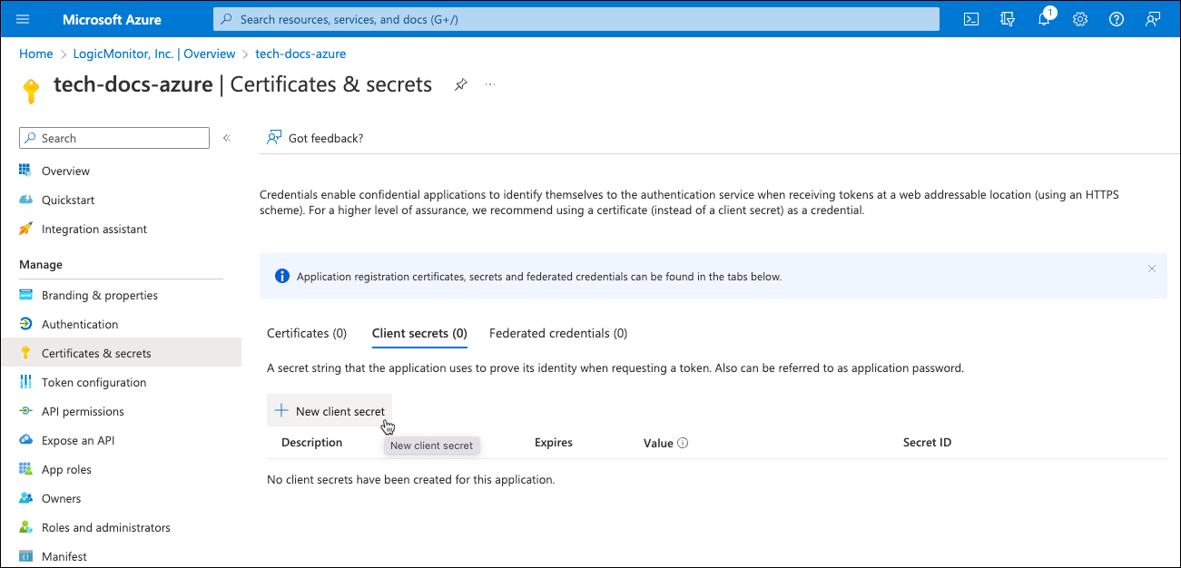The width and height of the screenshot is (1181, 568).
Task: Click the Integration assistant rocket icon
Action: (x=25, y=229)
